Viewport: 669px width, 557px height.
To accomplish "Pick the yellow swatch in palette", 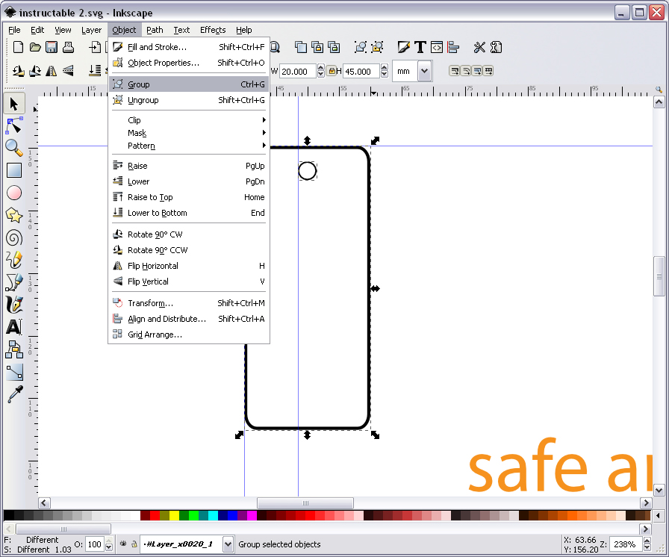I will (x=174, y=516).
